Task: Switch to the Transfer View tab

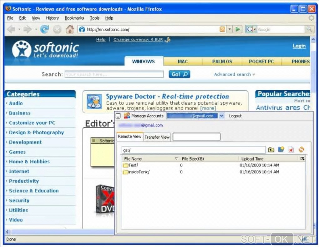Action: pyautogui.click(x=157, y=137)
